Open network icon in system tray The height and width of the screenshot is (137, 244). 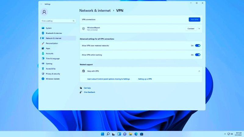click(x=228, y=134)
